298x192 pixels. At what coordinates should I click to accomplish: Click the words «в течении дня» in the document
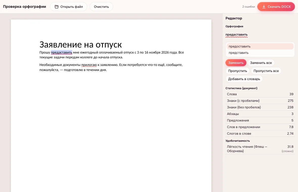(x=95, y=70)
